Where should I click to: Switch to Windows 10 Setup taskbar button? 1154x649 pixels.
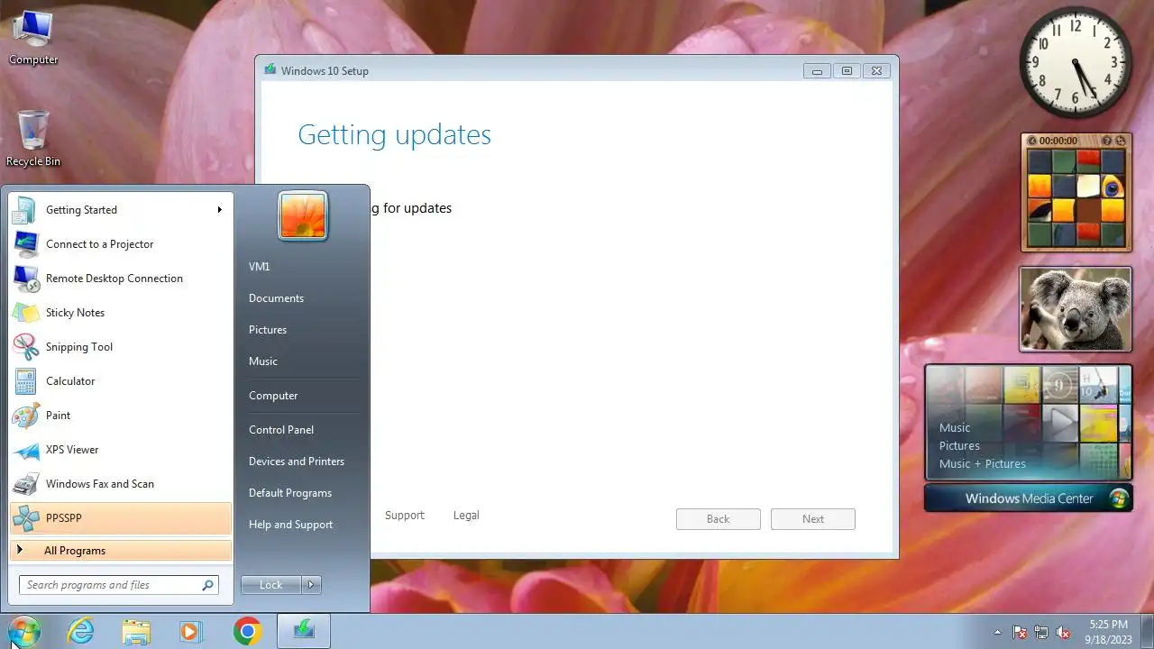[x=304, y=631]
